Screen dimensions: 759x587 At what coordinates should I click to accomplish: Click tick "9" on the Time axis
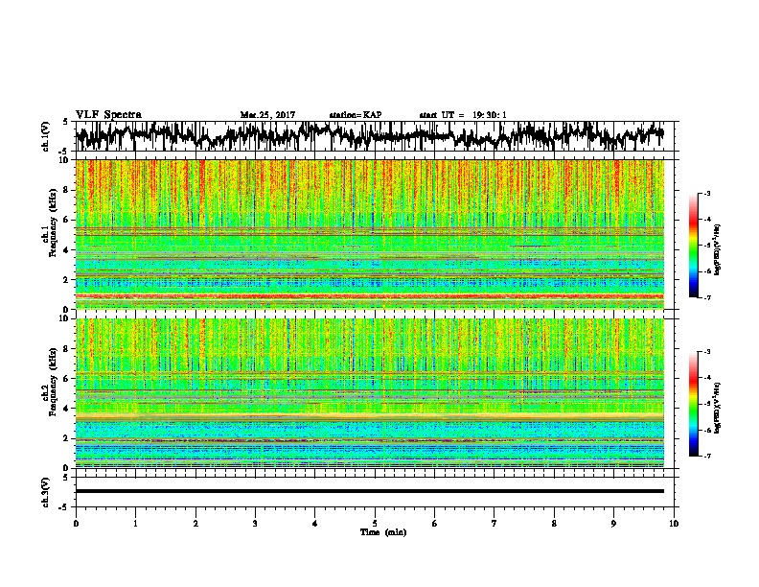(x=613, y=524)
